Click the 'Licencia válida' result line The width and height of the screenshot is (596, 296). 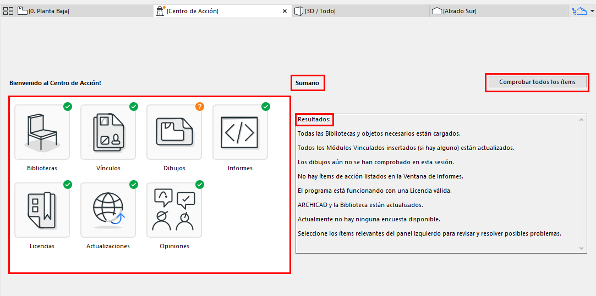click(x=375, y=191)
